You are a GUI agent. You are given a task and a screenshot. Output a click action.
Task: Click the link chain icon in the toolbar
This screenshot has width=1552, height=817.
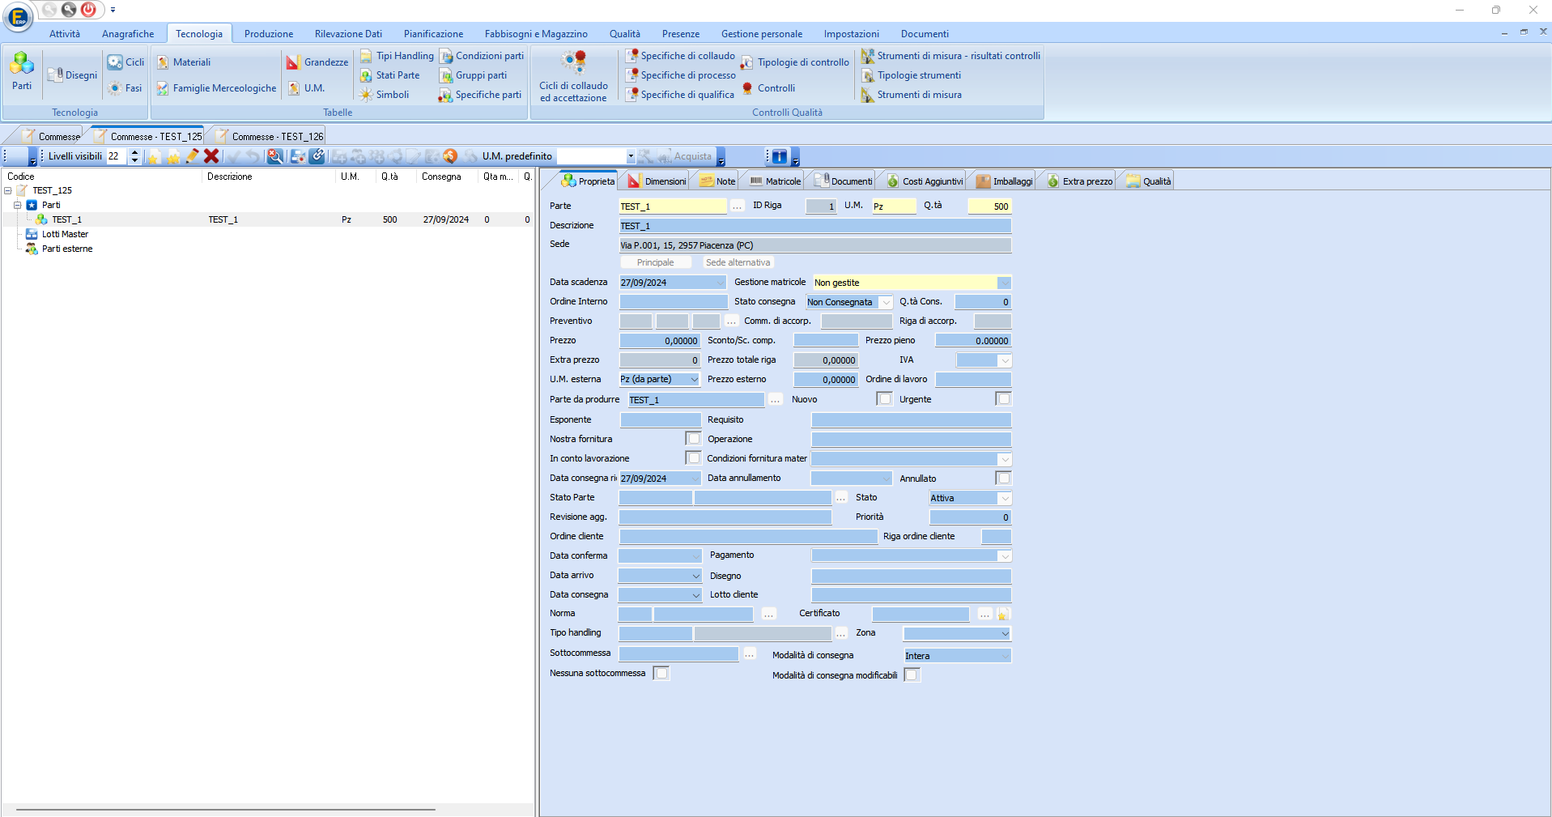pyautogui.click(x=317, y=156)
